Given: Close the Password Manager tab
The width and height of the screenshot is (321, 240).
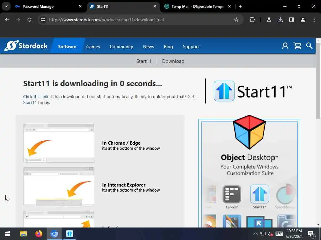Looking at the screenshot, I should tap(80, 6).
